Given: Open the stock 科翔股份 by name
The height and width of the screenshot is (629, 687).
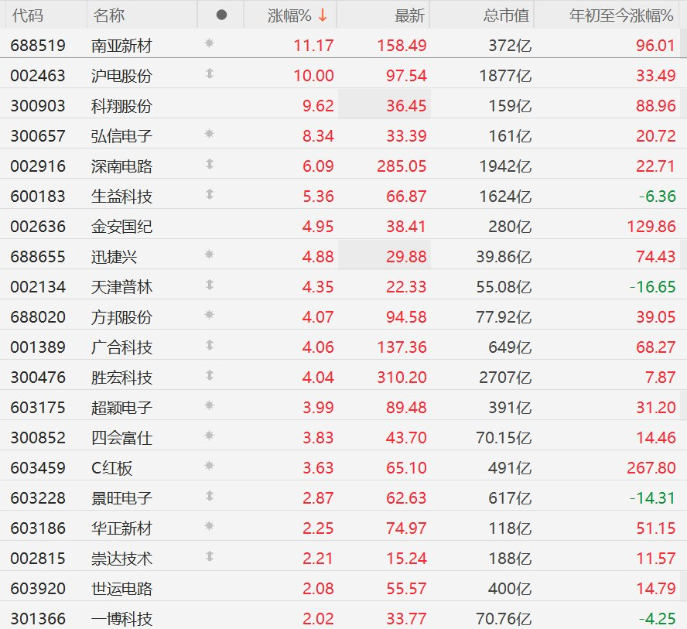Looking at the screenshot, I should click(x=121, y=106).
